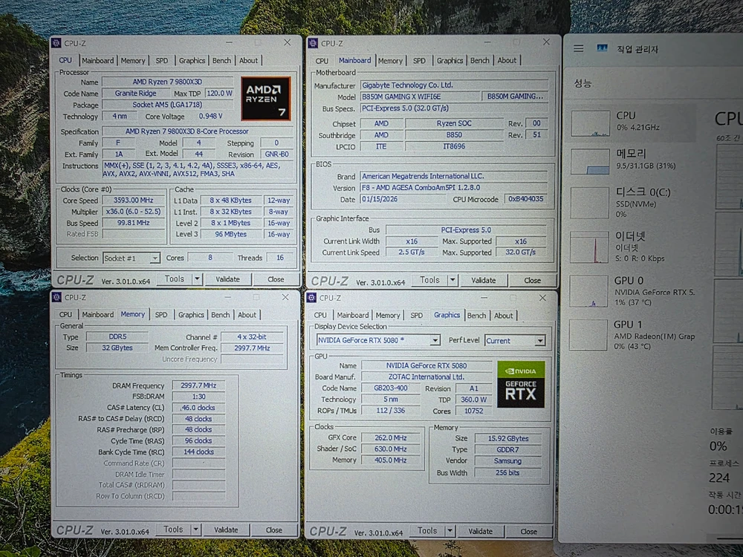The width and height of the screenshot is (743, 557).
Task: Click the 'GB203-400' GPU Code Name value
Action: (x=391, y=388)
